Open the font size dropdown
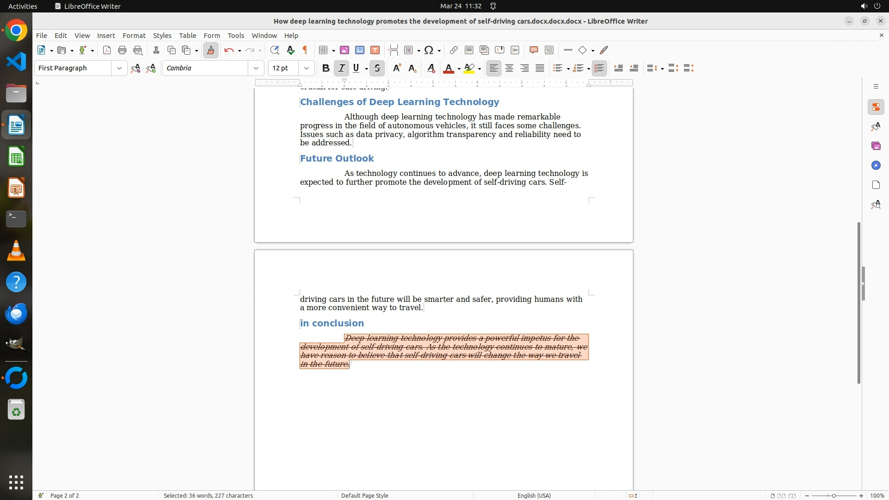Viewport: 889px width, 500px height. coord(307,69)
